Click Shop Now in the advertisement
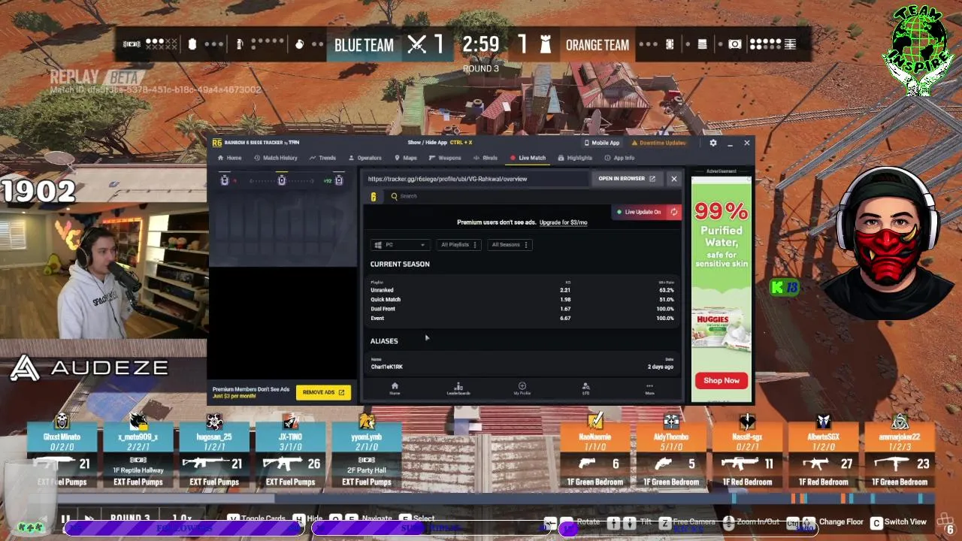Image resolution: width=962 pixels, height=541 pixels. [x=721, y=380]
